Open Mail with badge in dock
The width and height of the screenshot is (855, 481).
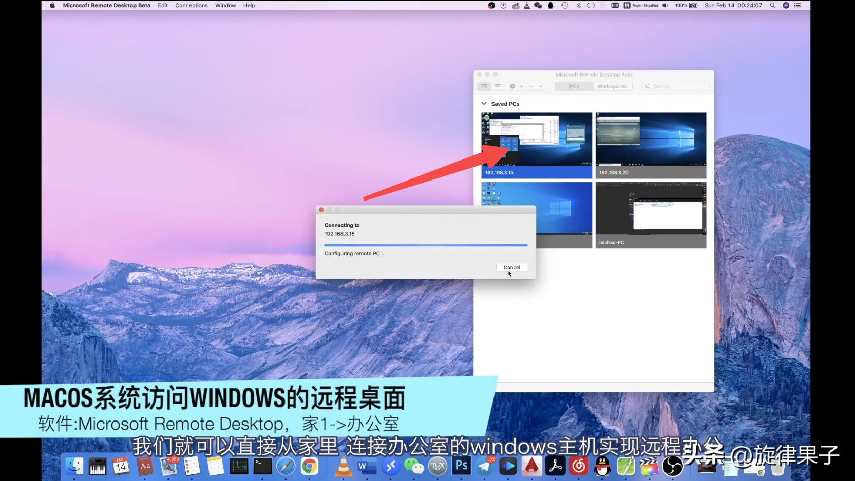[169, 466]
